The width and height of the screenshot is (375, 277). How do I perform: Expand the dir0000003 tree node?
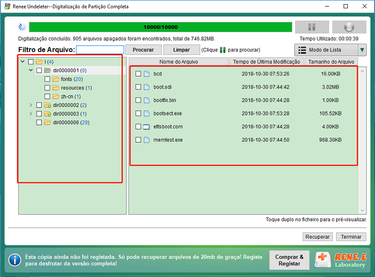pos(31,113)
